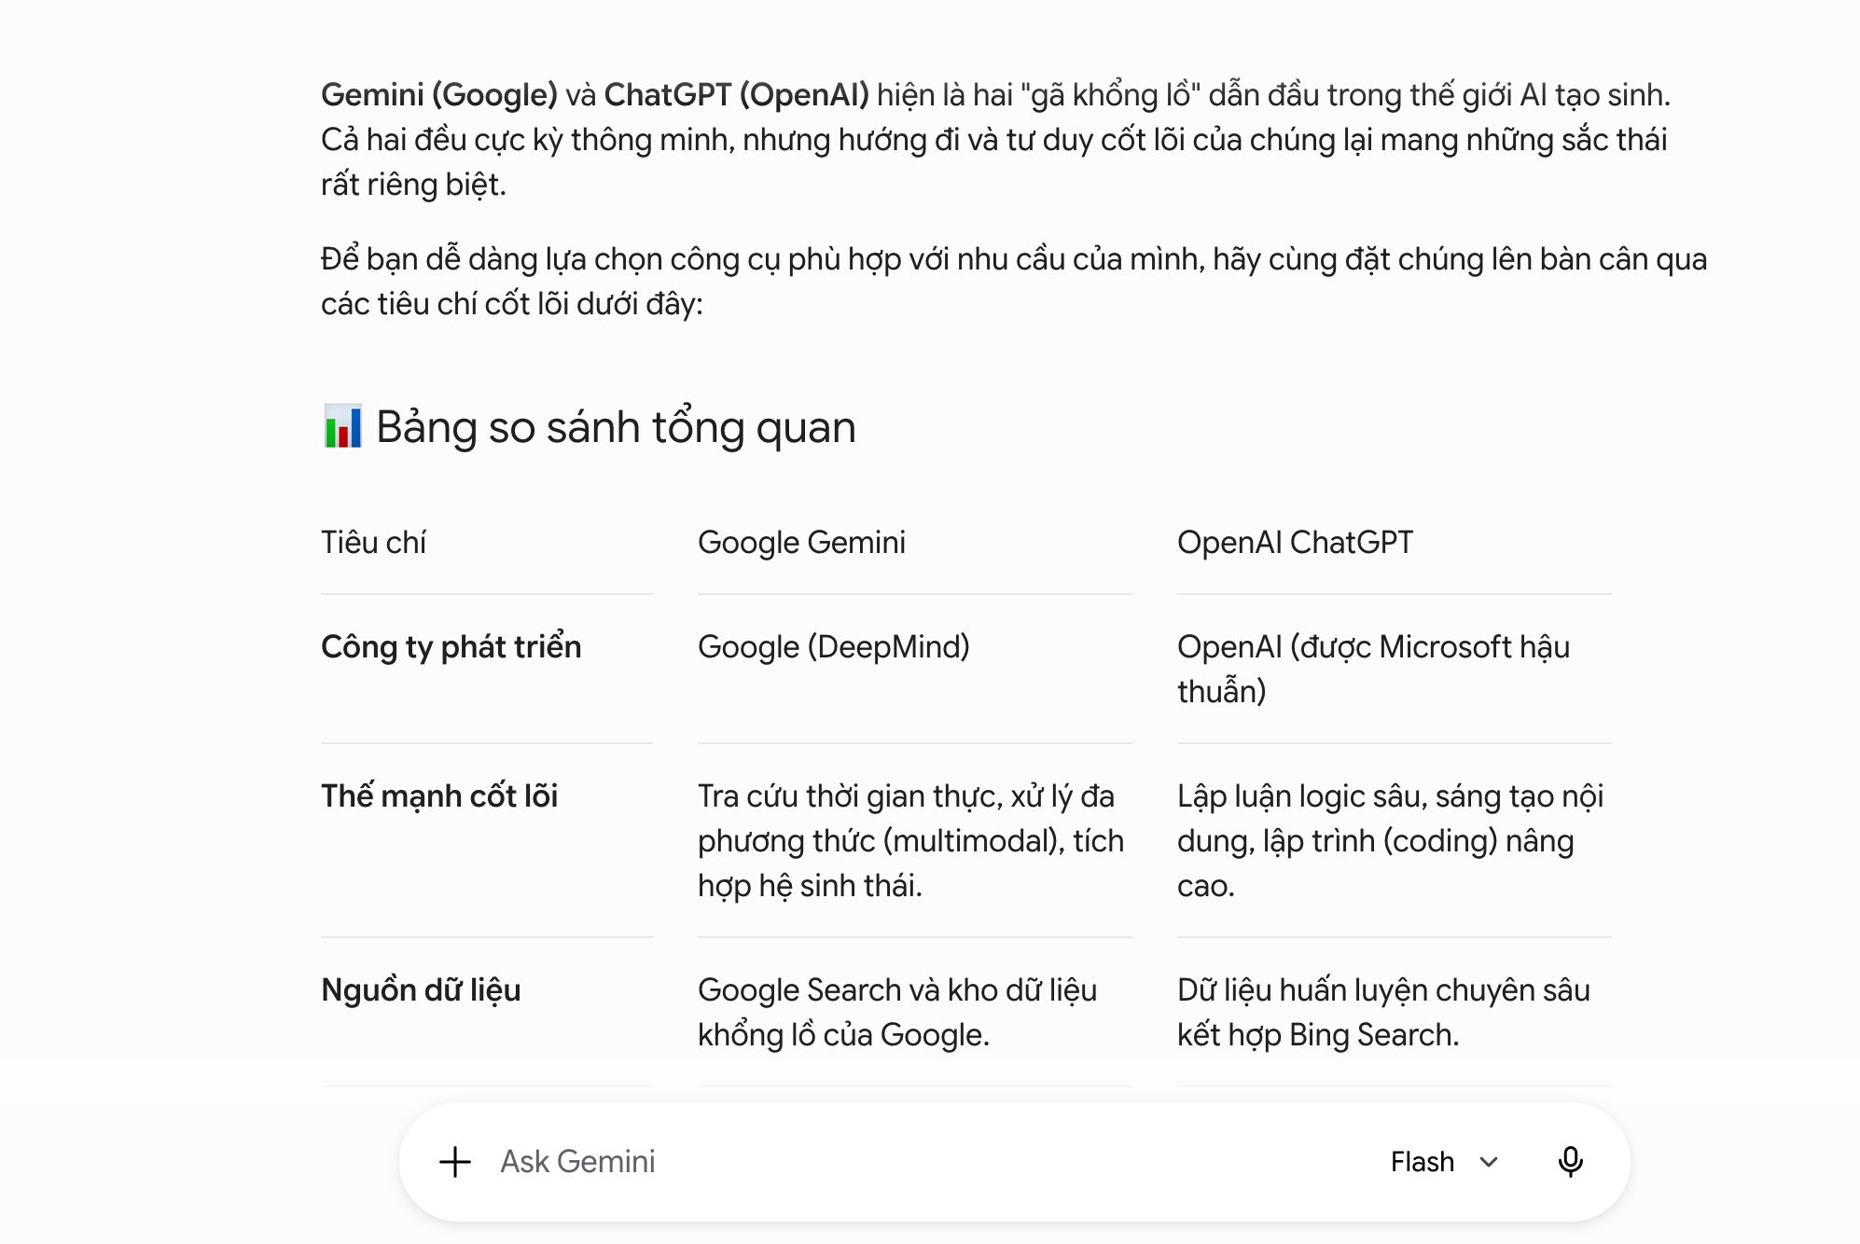Select the 'Thế mạnh cốt lõi' row label
Screen dimensions: 1860x1244
coord(439,796)
